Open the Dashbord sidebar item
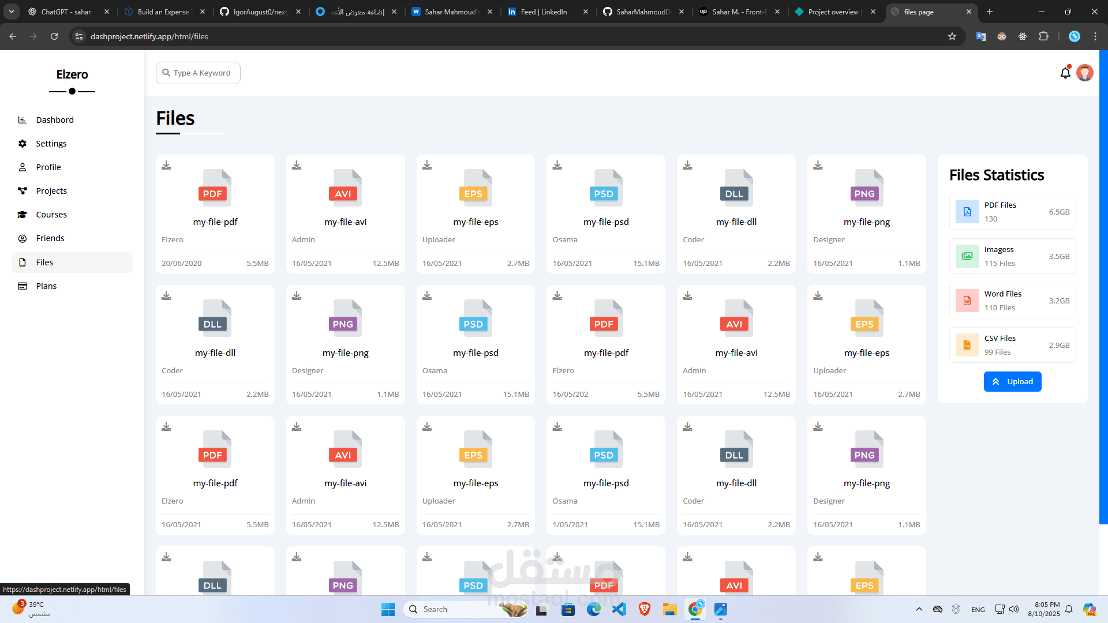 [x=55, y=120]
